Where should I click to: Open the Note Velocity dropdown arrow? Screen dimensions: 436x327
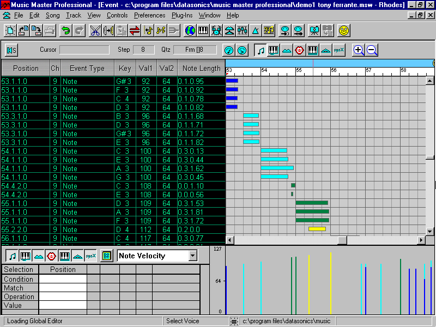(x=193, y=256)
